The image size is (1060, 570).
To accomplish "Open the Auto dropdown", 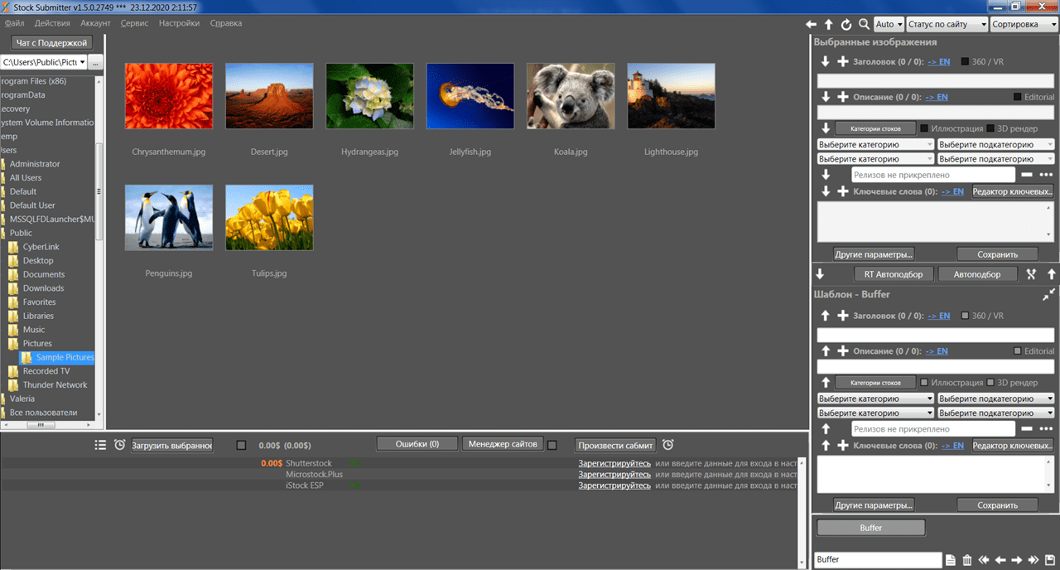I will click(x=889, y=25).
